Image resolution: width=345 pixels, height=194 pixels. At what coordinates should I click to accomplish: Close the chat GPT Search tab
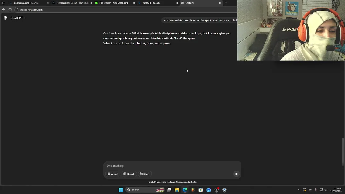click(177, 3)
